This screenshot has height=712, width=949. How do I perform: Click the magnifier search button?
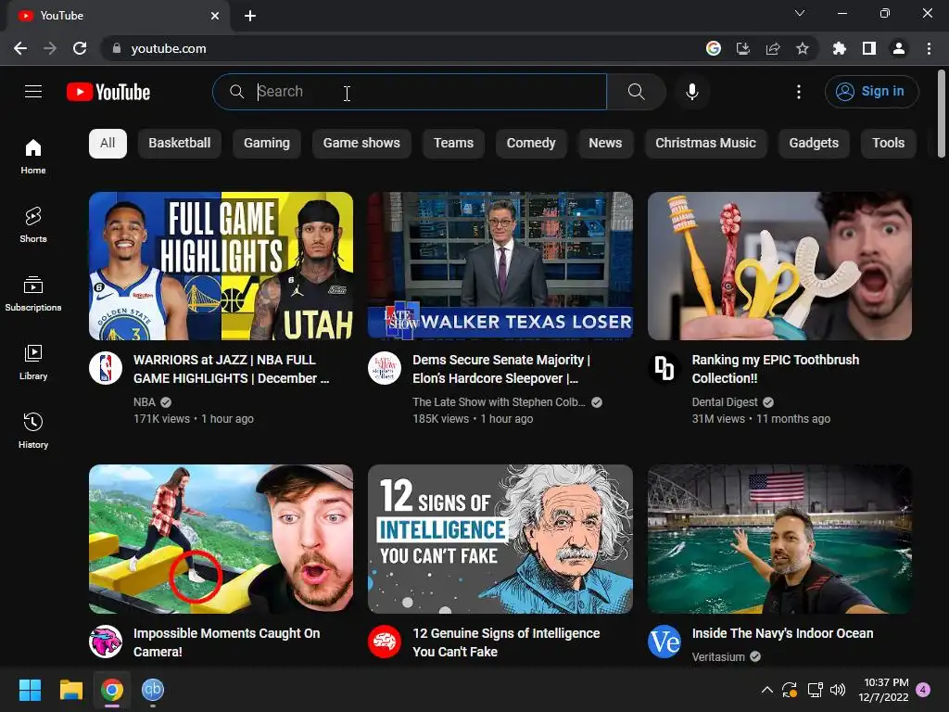coord(636,92)
